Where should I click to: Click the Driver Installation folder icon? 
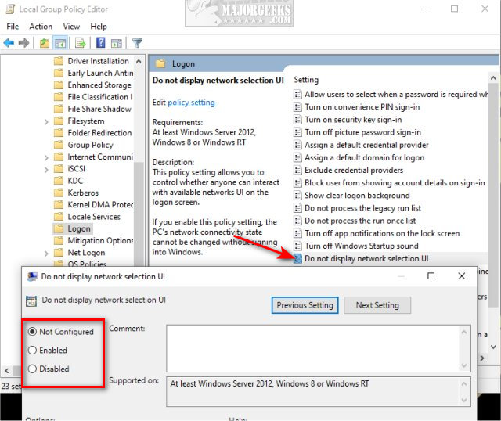pos(59,61)
